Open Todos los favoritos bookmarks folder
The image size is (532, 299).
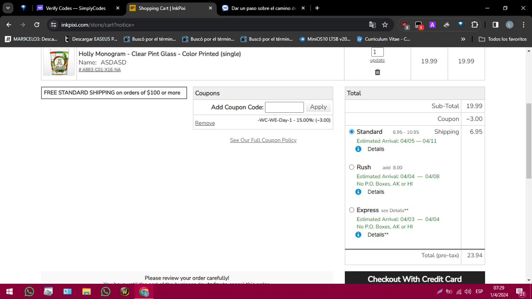pyautogui.click(x=503, y=39)
